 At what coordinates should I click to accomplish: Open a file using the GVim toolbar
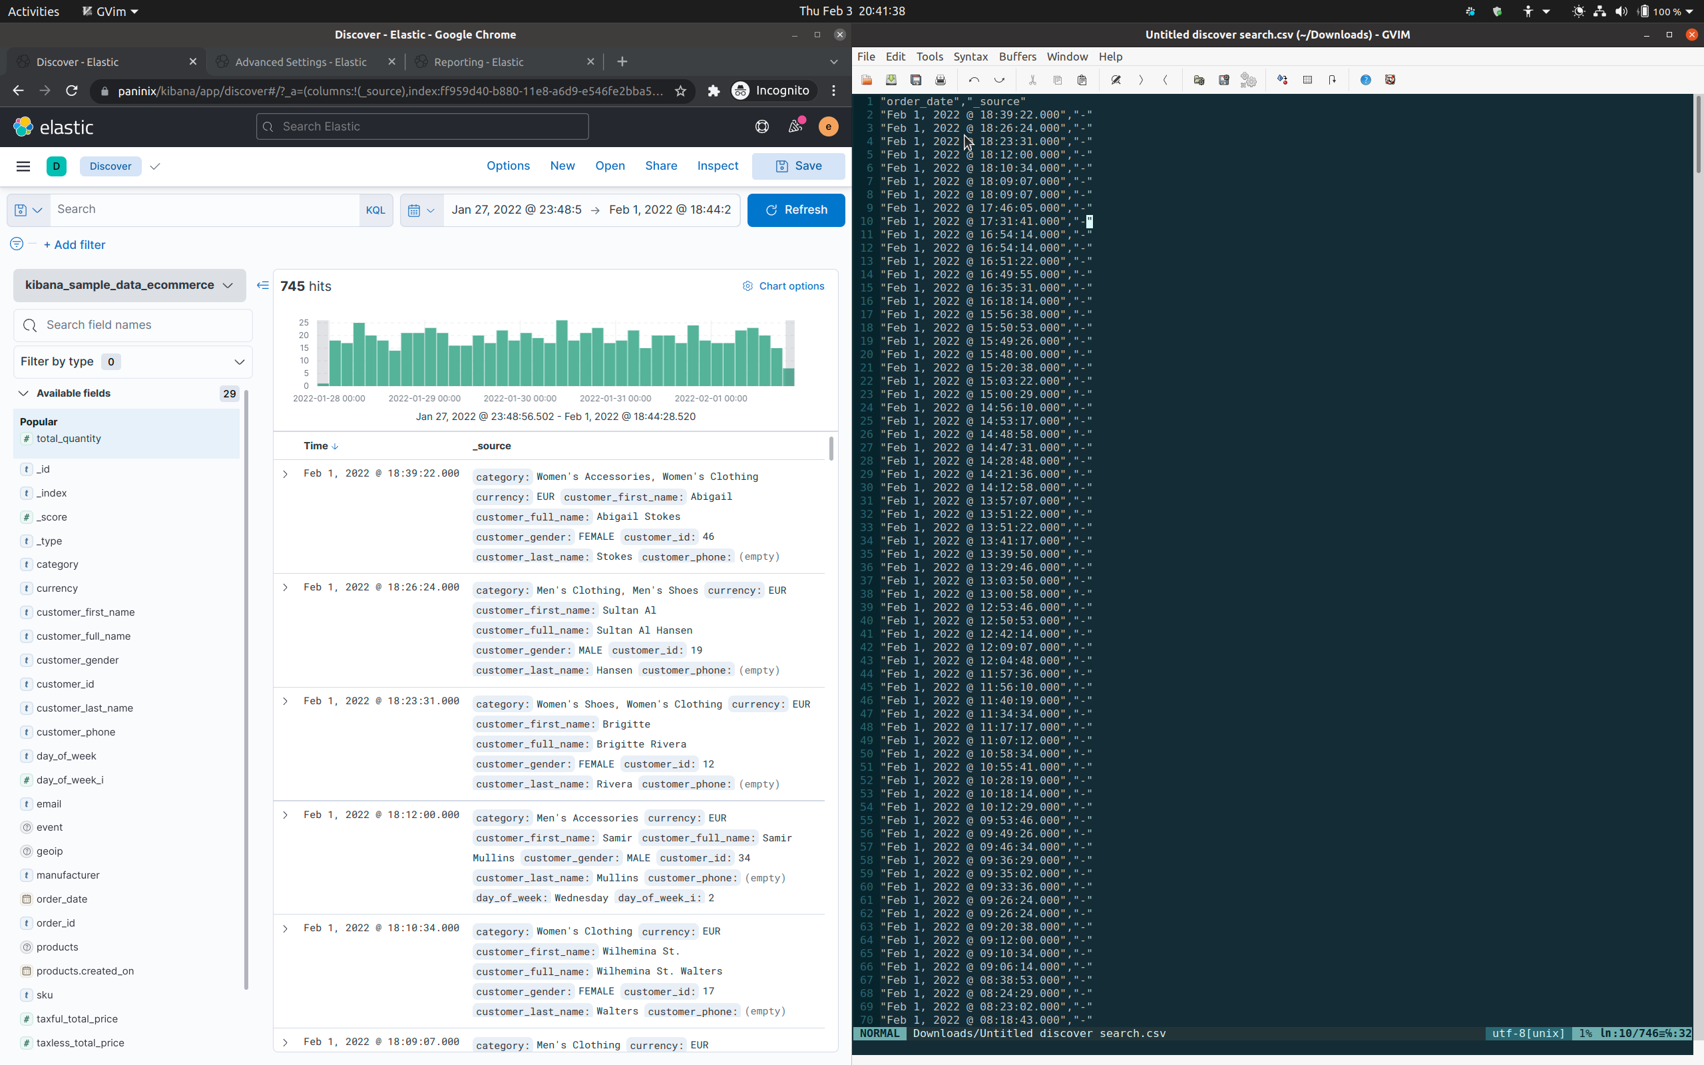867,80
